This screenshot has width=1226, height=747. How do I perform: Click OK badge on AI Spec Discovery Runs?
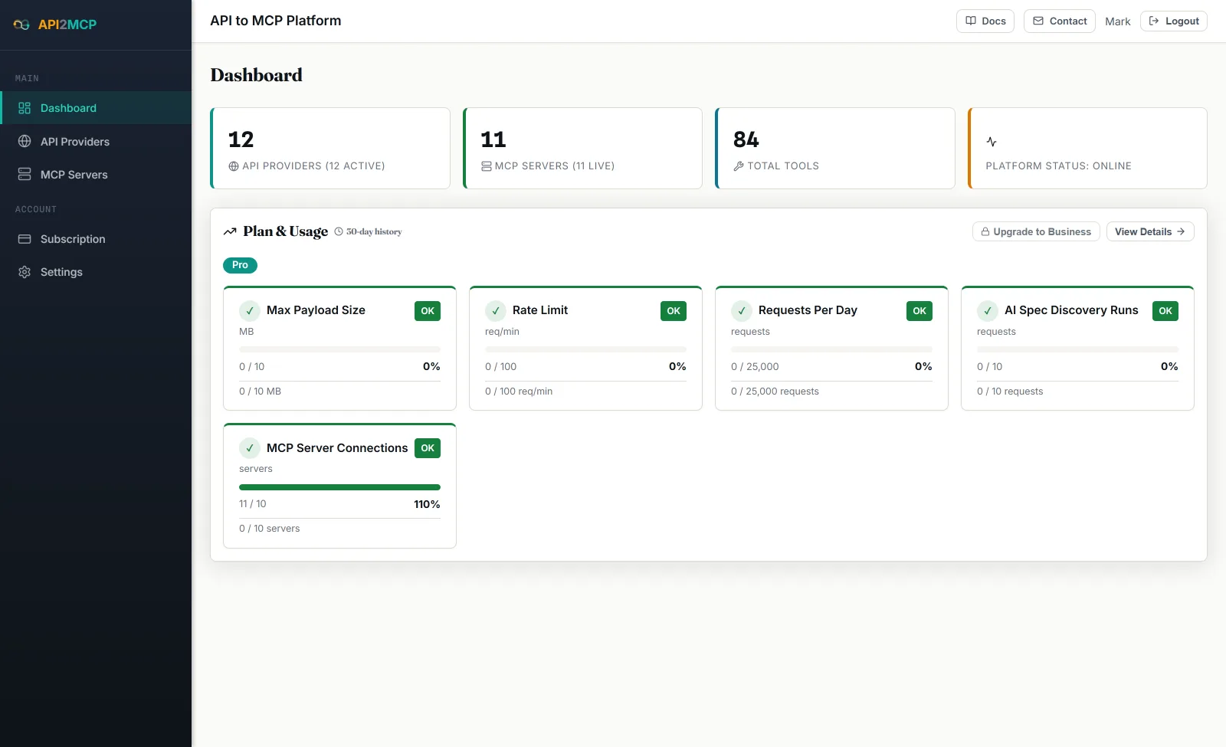(1165, 311)
